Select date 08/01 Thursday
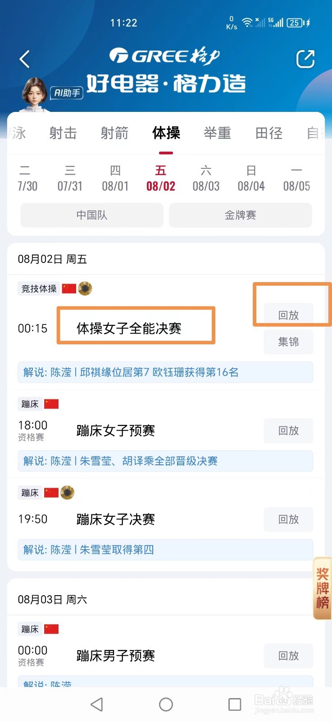This screenshot has width=332, height=722. [115, 178]
